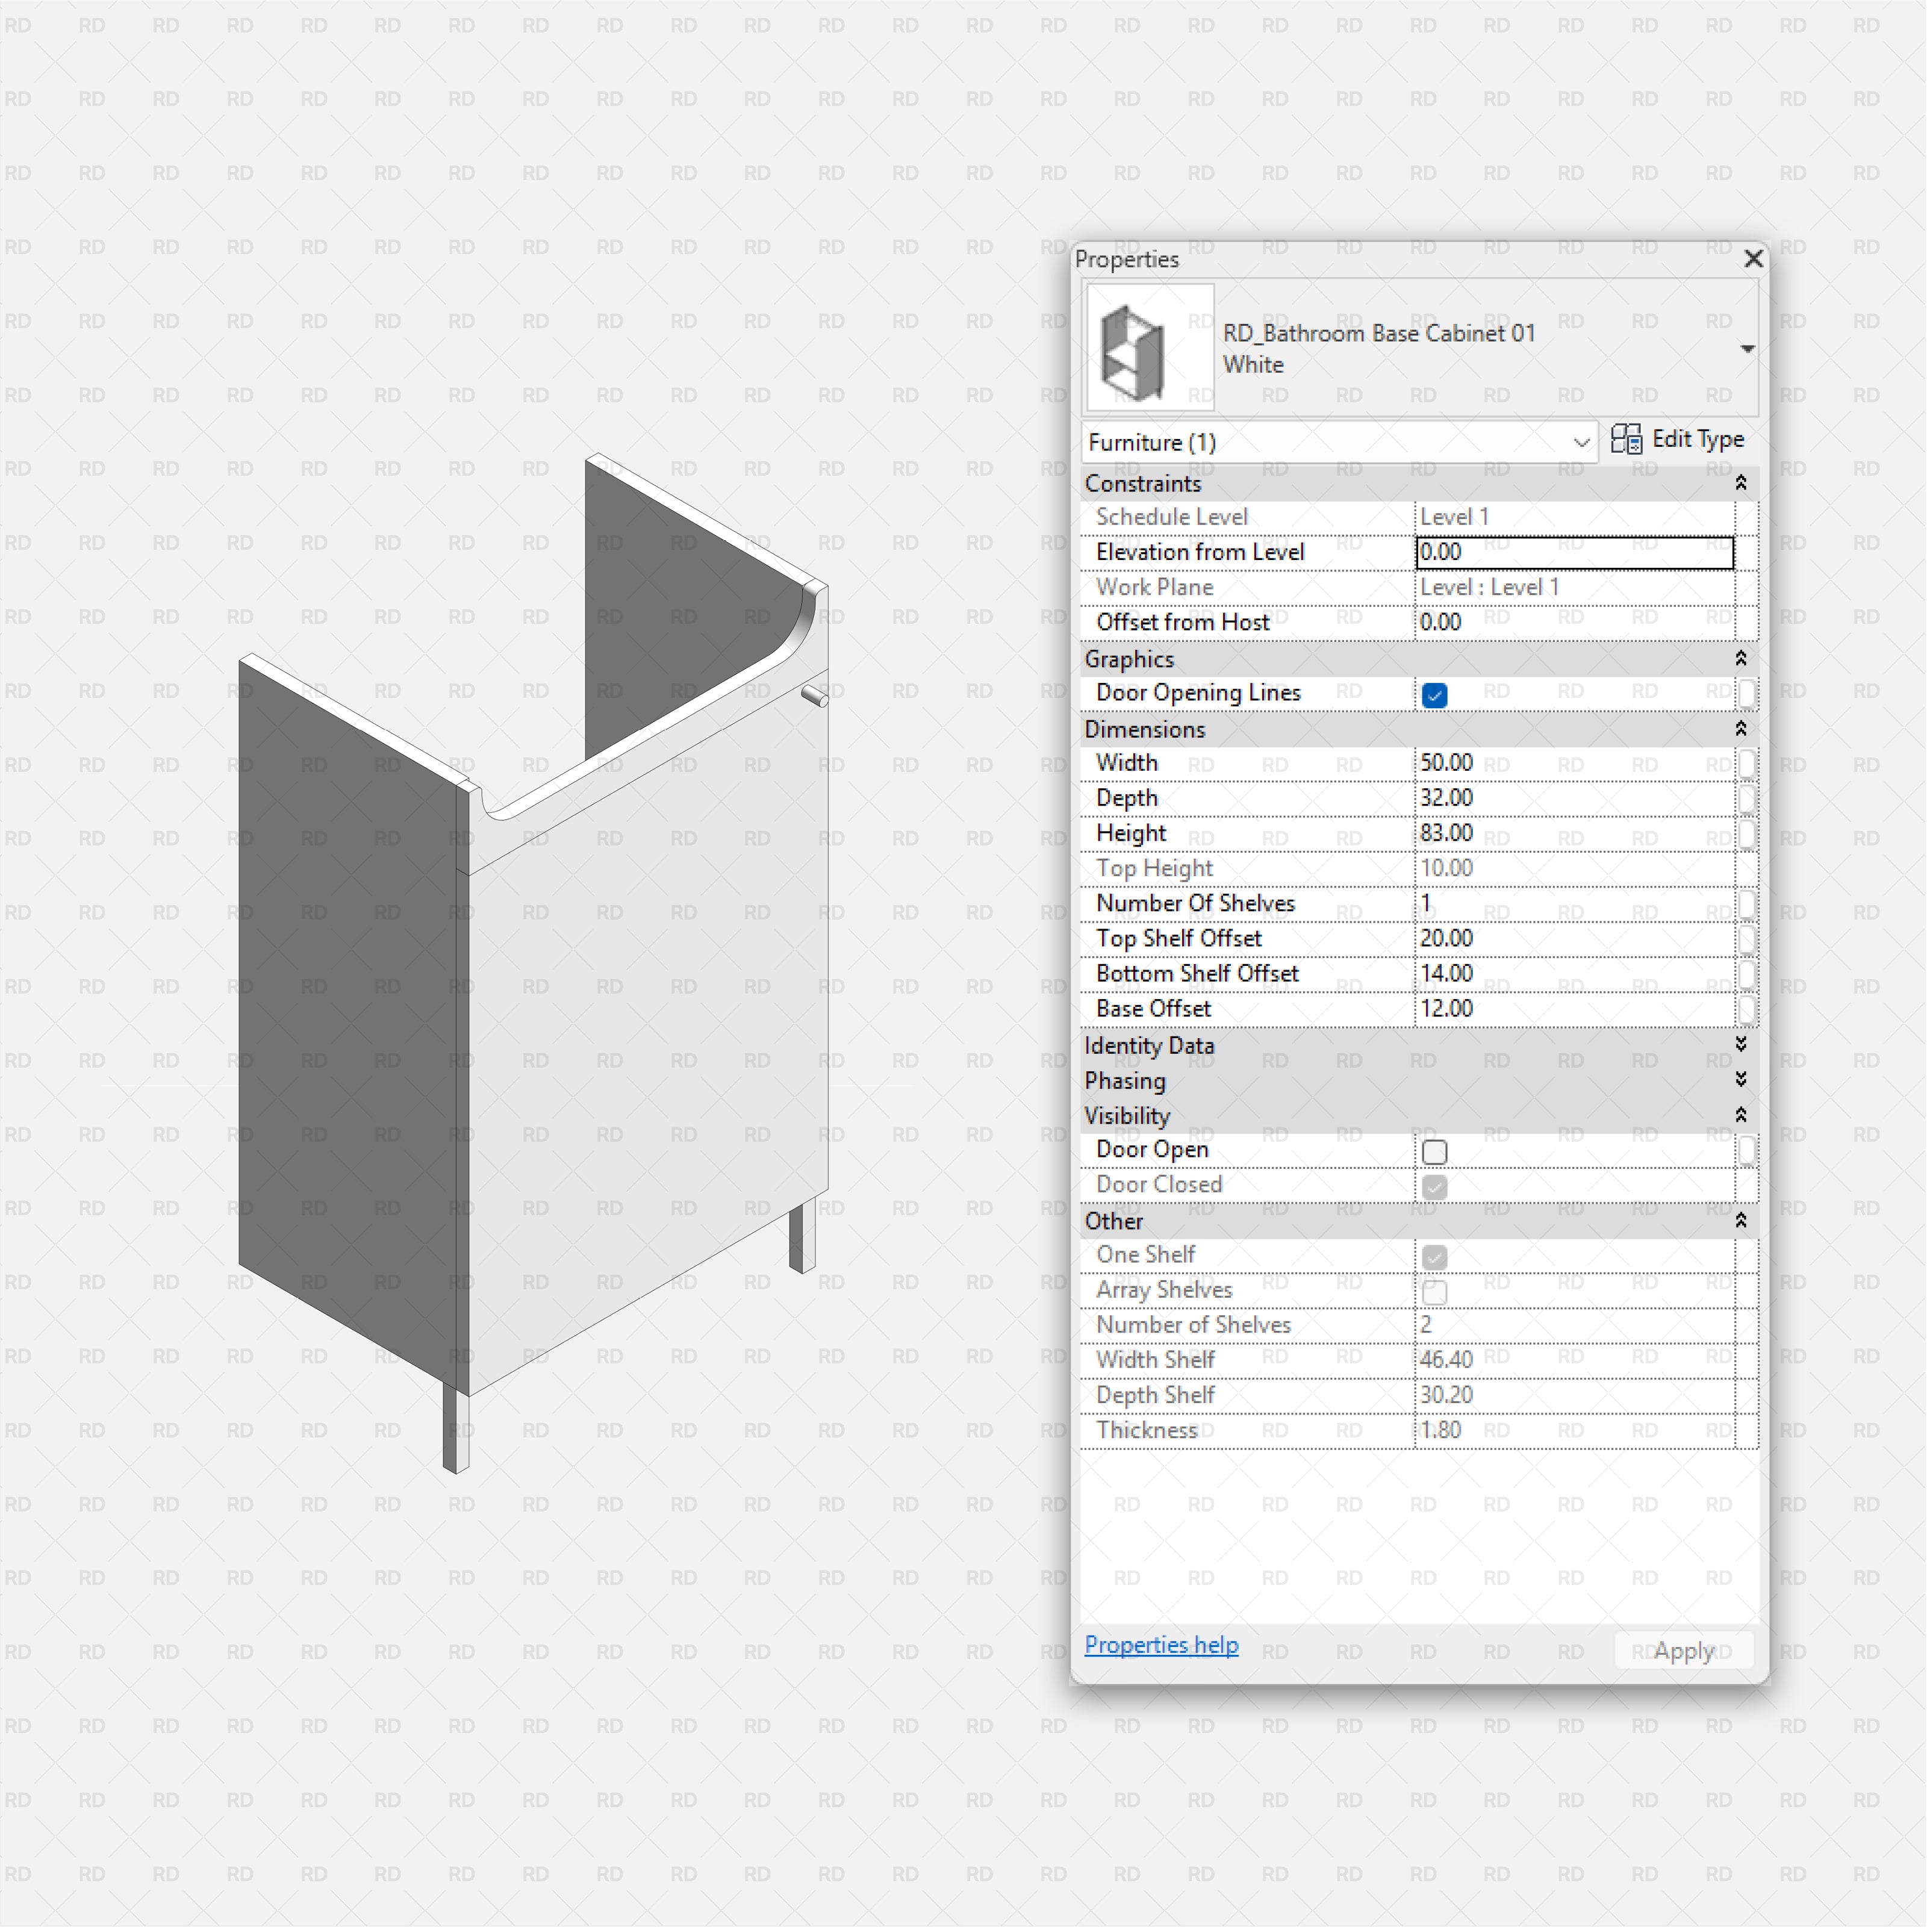Uncheck Door Opening Lines checkbox
This screenshot has width=1927, height=1927.
point(1434,695)
